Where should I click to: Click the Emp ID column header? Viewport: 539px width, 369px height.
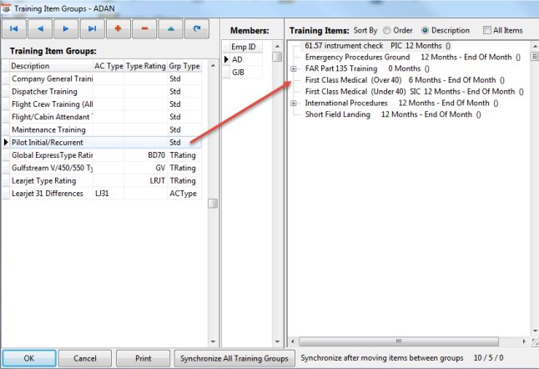(x=246, y=47)
